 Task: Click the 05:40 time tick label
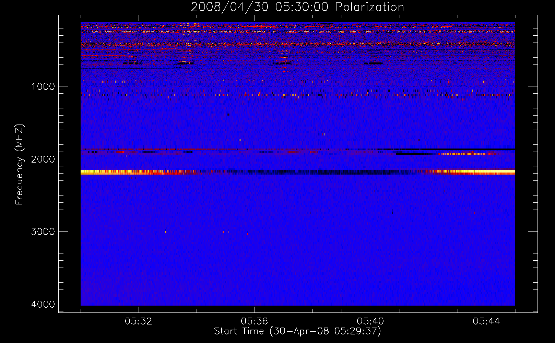click(x=370, y=321)
